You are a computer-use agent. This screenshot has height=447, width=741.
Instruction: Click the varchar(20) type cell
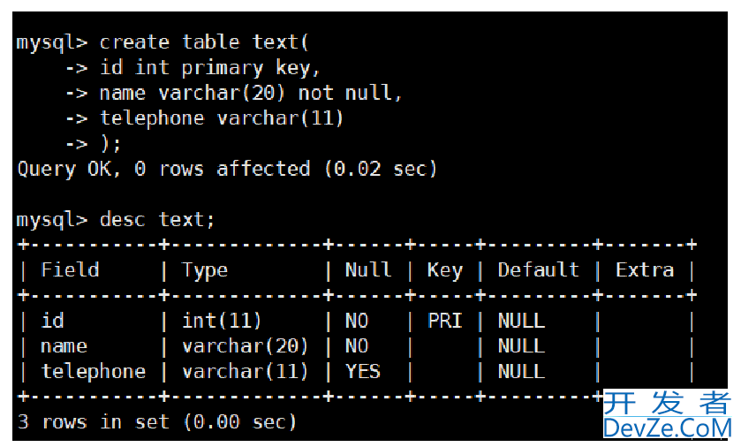(245, 346)
